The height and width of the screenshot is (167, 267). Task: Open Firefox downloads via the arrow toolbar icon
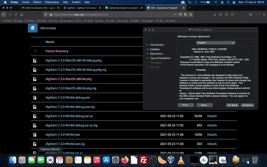[215, 15]
